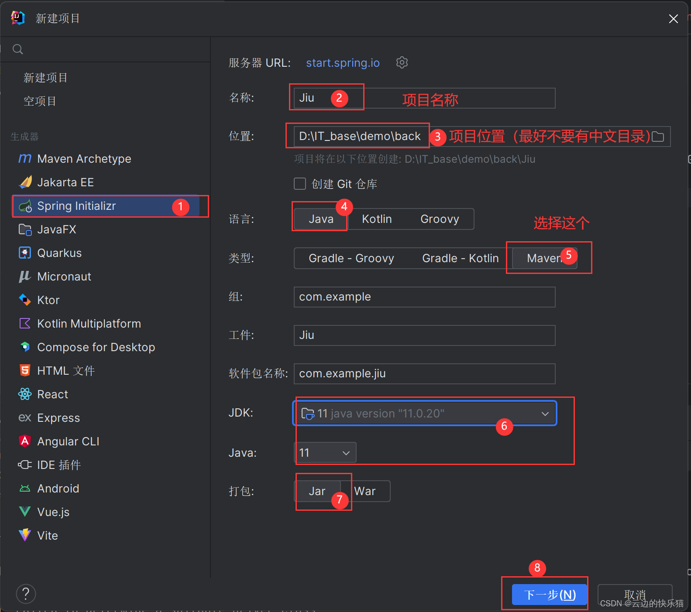Click the Jakarta EE sail icon
The image size is (691, 612).
25,182
